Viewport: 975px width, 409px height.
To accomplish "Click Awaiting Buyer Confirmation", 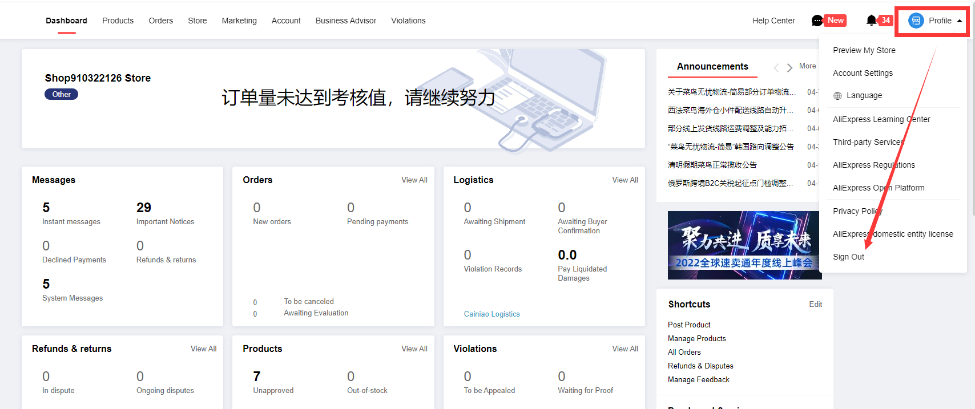I will pyautogui.click(x=582, y=226).
